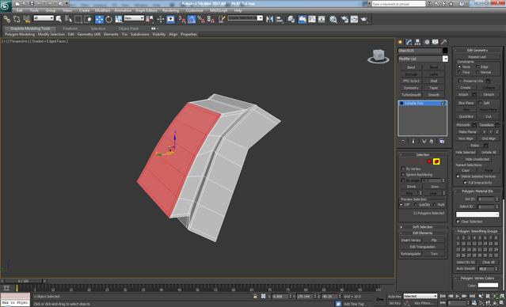The width and height of the screenshot is (506, 307).
Task: Uncheck Full Interactivity checkbox
Action: (465, 183)
